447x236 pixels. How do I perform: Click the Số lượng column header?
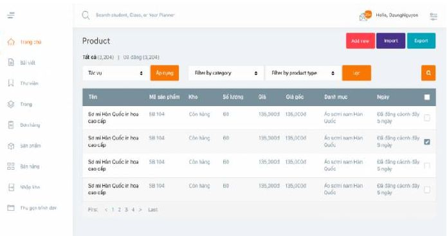[233, 97]
